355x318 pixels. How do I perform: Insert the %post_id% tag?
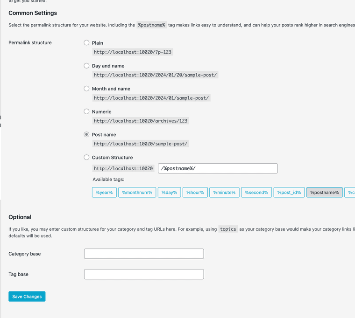tap(289, 193)
